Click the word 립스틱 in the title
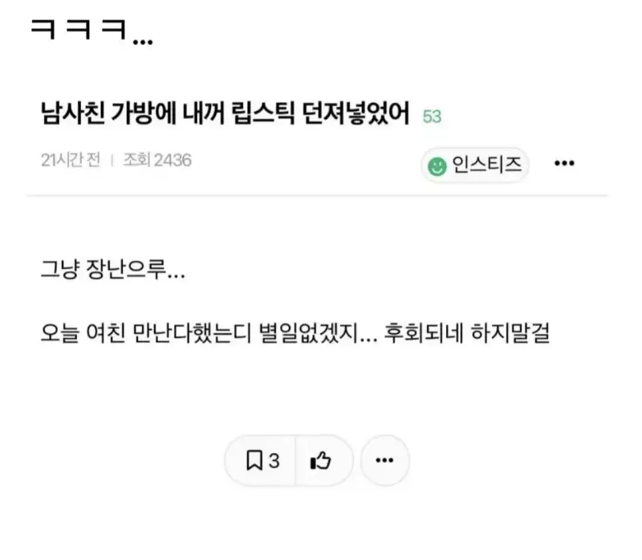 click(x=263, y=112)
